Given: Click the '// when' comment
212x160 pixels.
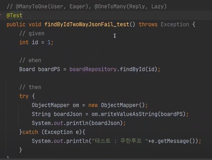Looking at the screenshot, I should 30,60.
